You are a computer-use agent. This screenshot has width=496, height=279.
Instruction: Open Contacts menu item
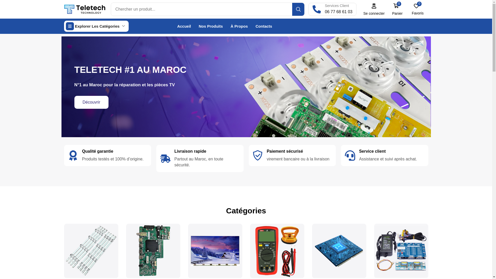pyautogui.click(x=264, y=26)
